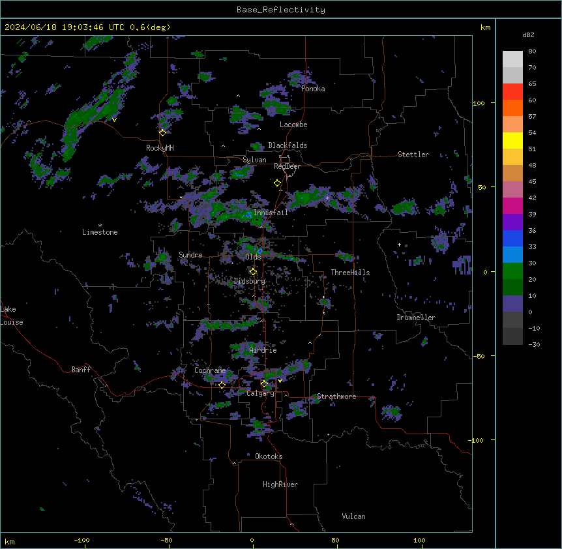This screenshot has width=562, height=549.
Task: Click the Airdrie city label
Action: click(x=263, y=350)
